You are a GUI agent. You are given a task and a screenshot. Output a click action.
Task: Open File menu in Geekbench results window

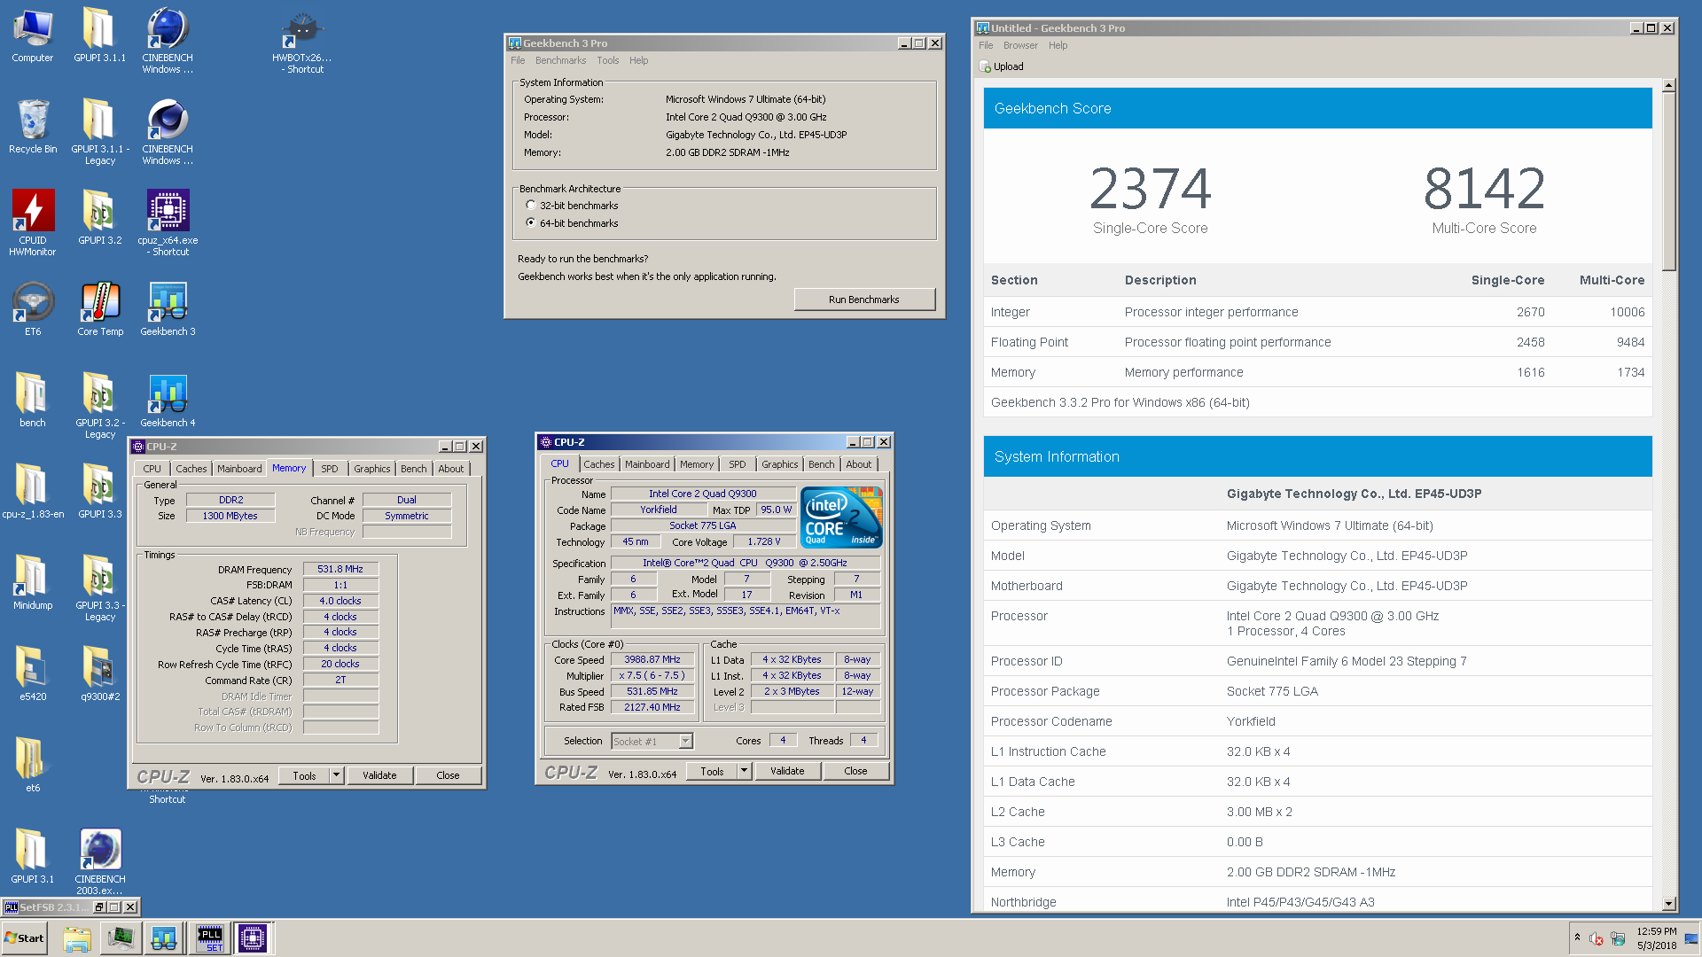pos(985,45)
